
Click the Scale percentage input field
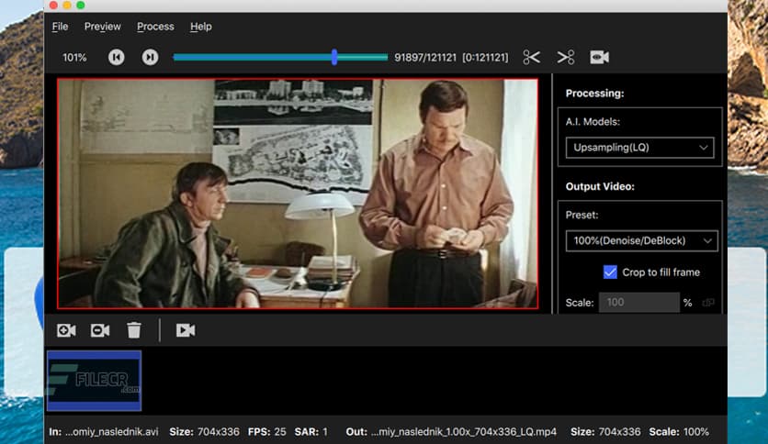point(638,302)
